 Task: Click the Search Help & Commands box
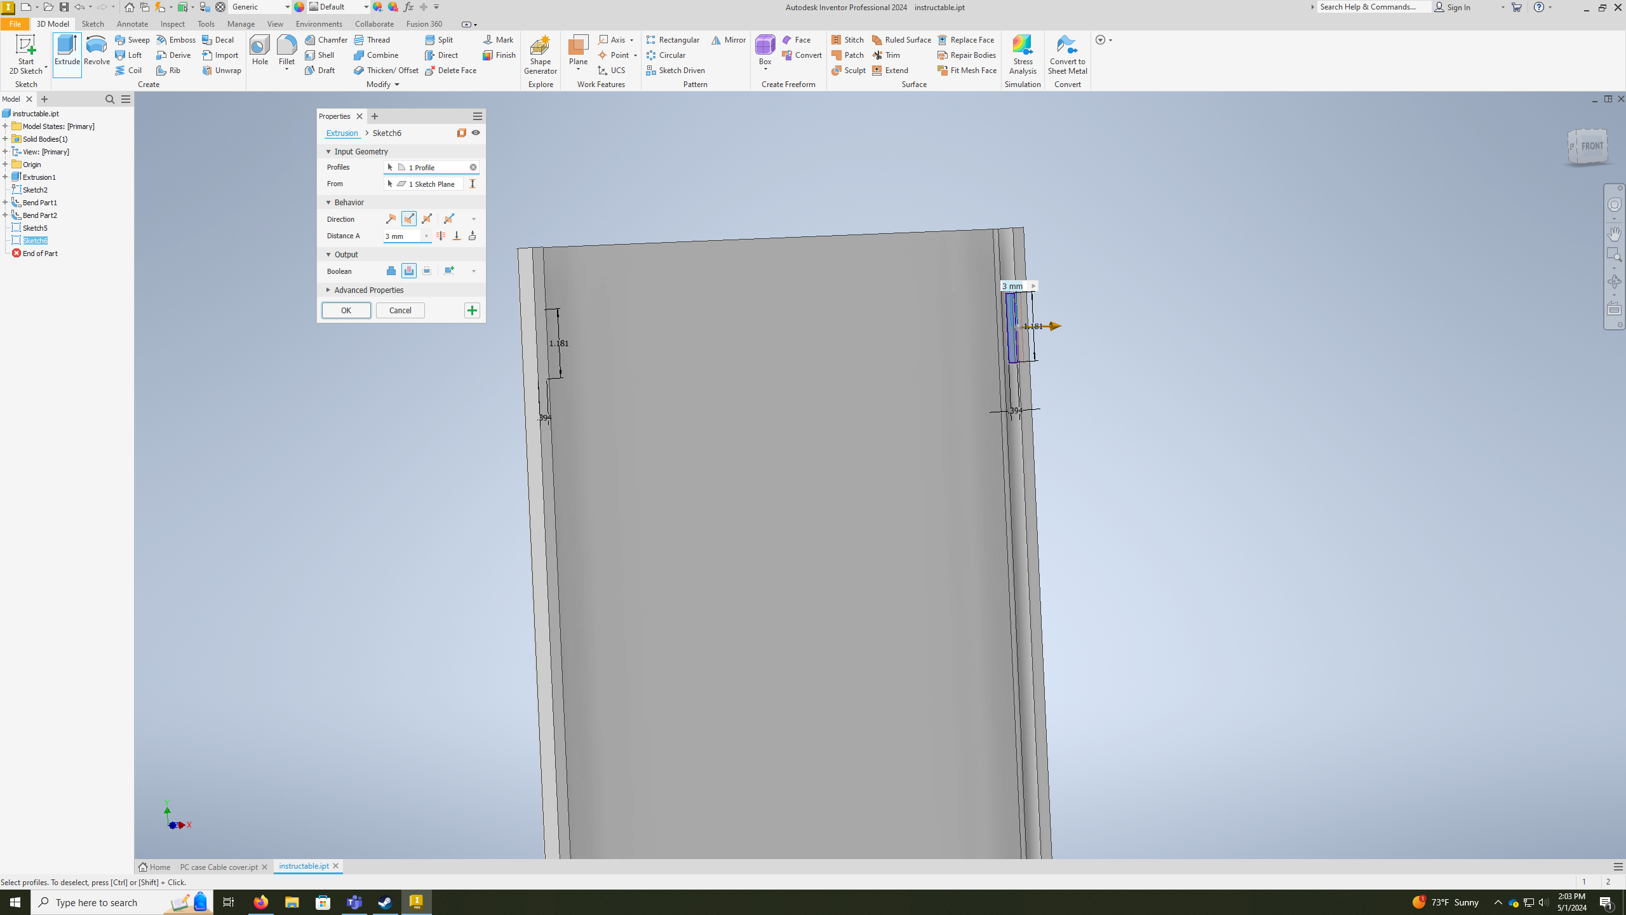tap(1373, 7)
